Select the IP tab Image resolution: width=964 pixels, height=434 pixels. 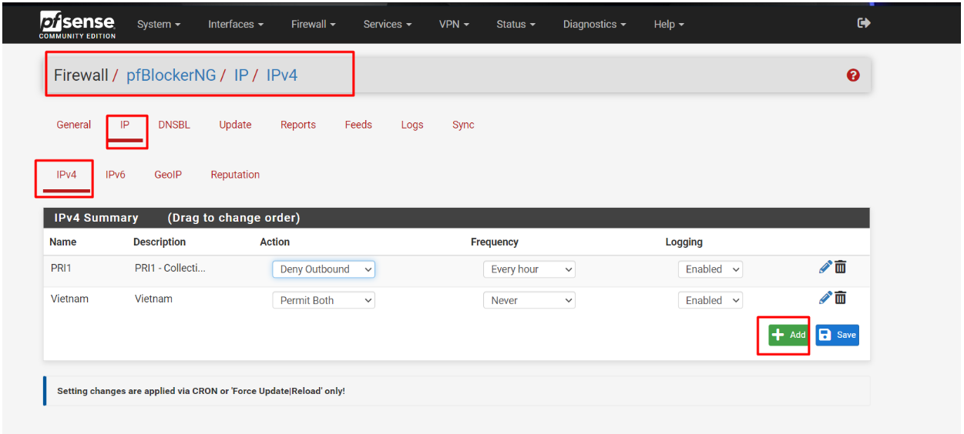pyautogui.click(x=125, y=125)
